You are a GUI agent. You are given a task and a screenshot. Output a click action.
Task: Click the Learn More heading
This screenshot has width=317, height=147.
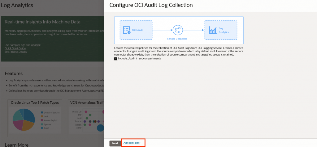pos(17,145)
